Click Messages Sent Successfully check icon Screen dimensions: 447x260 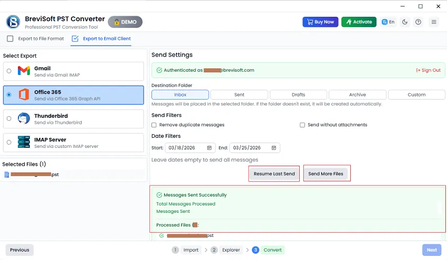point(159,195)
